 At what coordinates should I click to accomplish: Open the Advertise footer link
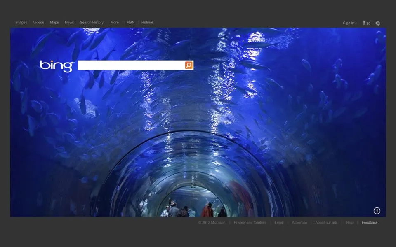[299, 222]
